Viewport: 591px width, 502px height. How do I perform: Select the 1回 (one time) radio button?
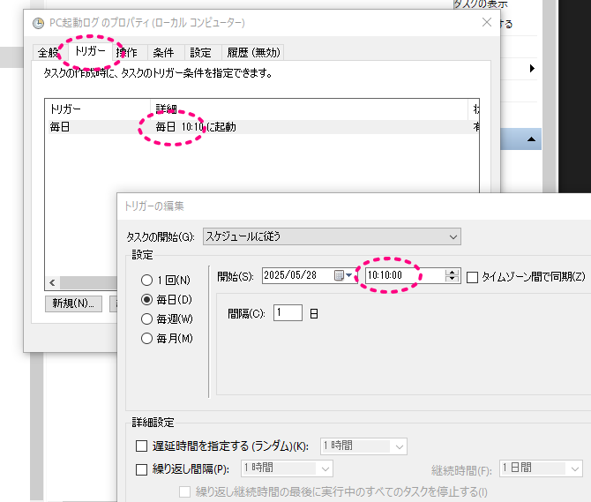[147, 280]
